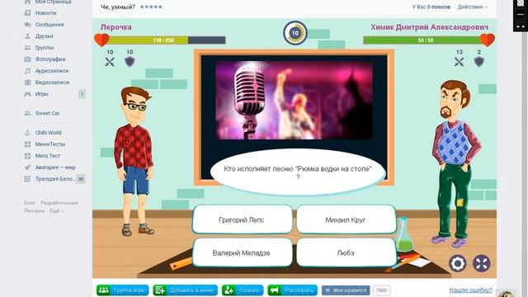Launch Аватария — мир from the sidebar
Screen dimensions: 528x297
point(55,167)
